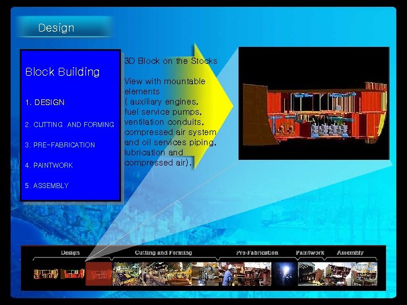407x305 pixels.
Task: Jump to Assembly timeline label
Action: click(x=350, y=252)
